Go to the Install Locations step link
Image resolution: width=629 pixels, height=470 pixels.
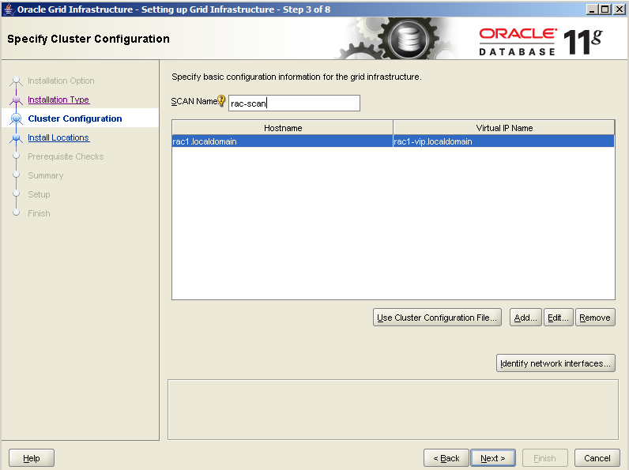coord(58,137)
